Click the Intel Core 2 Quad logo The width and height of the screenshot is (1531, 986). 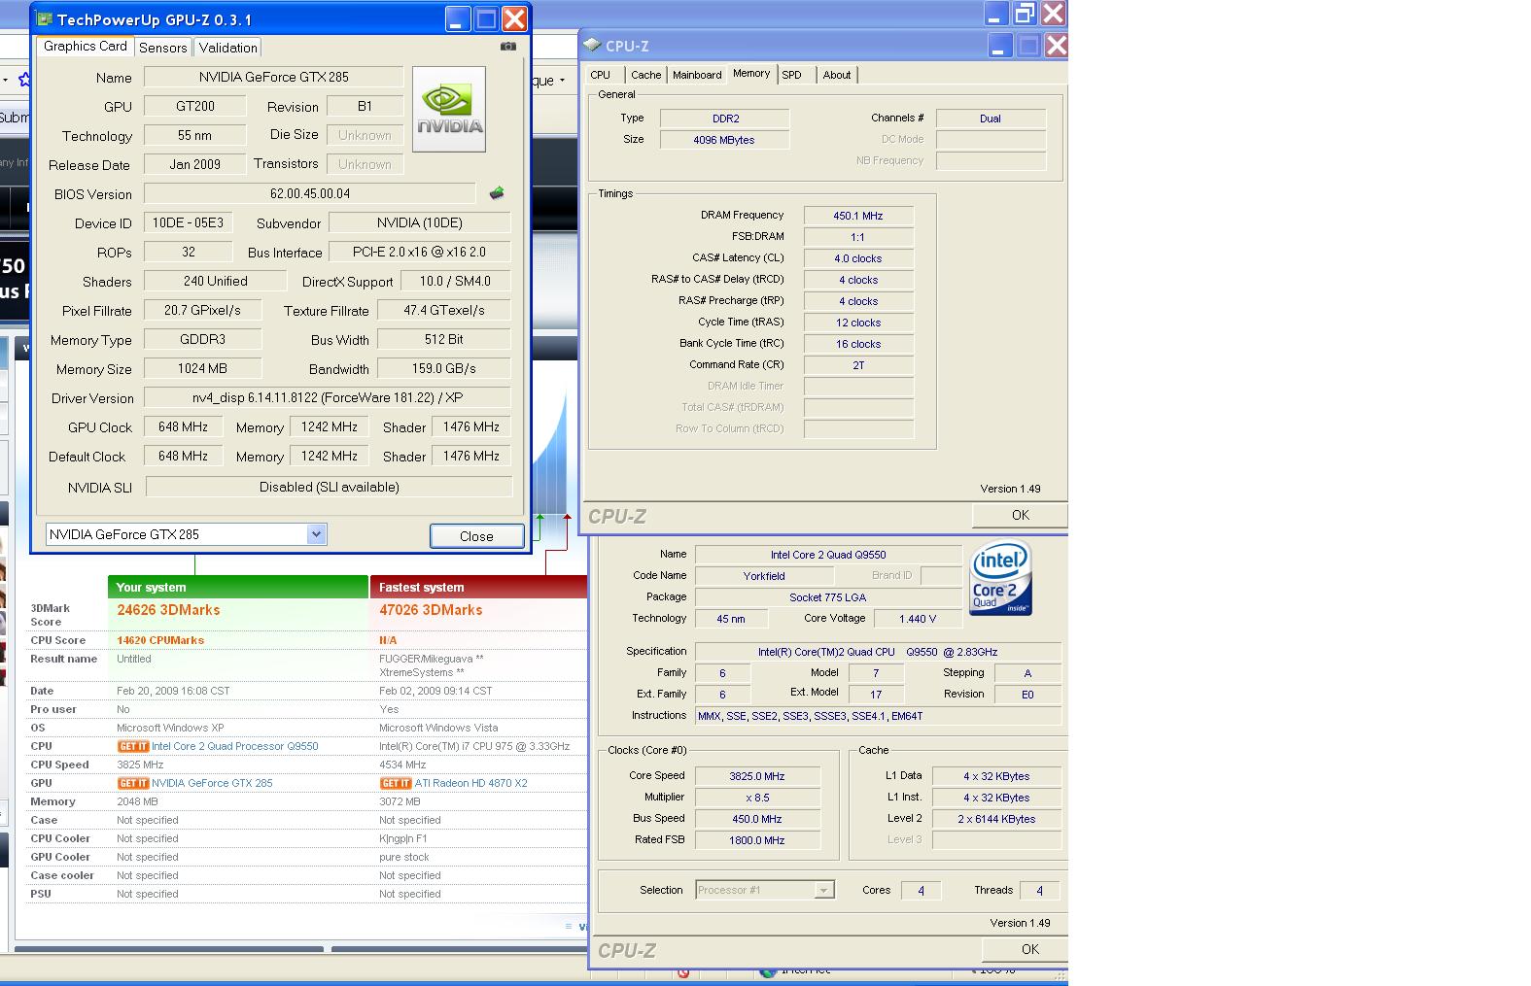[1001, 578]
